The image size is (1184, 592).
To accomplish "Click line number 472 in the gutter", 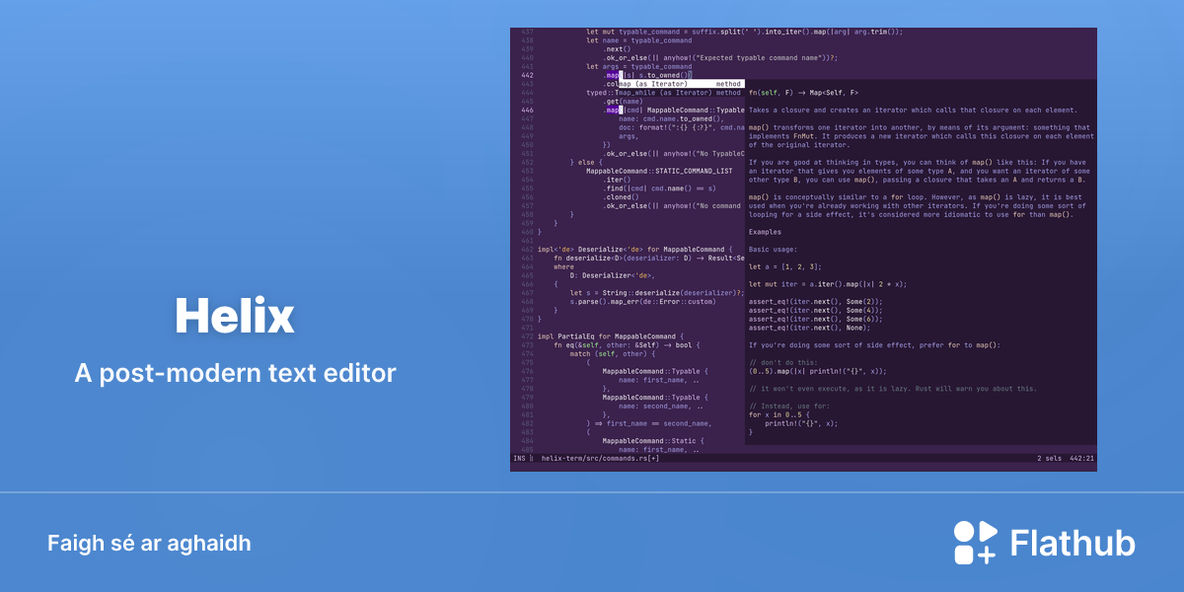I will point(525,336).
